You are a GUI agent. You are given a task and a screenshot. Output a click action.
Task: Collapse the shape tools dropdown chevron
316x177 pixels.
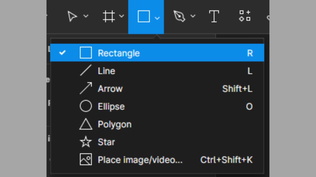[157, 18]
